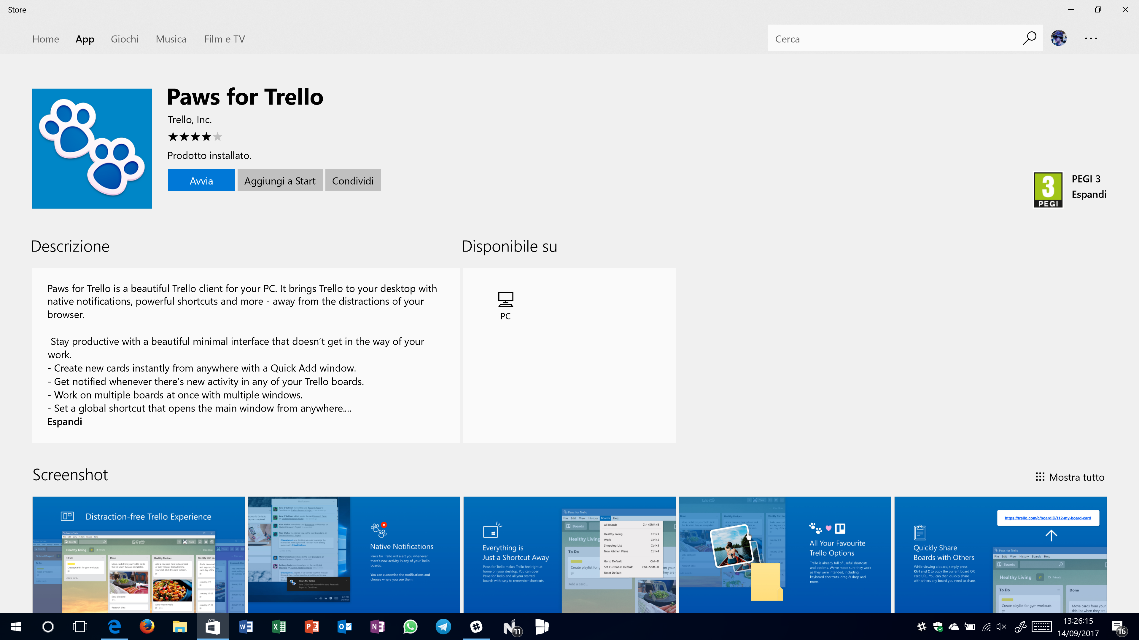Screen dimensions: 1139x640
Task: Open Cortana from the taskbar
Action: tap(48, 627)
